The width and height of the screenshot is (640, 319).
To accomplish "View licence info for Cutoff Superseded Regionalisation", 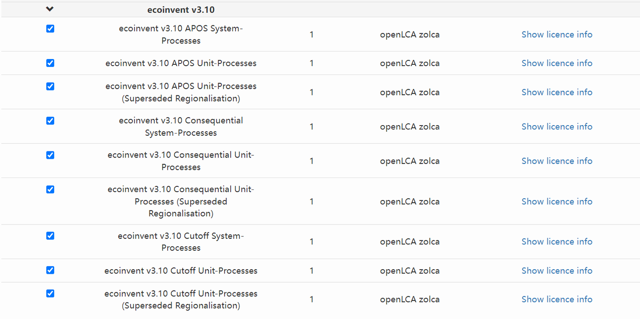I will [x=556, y=299].
